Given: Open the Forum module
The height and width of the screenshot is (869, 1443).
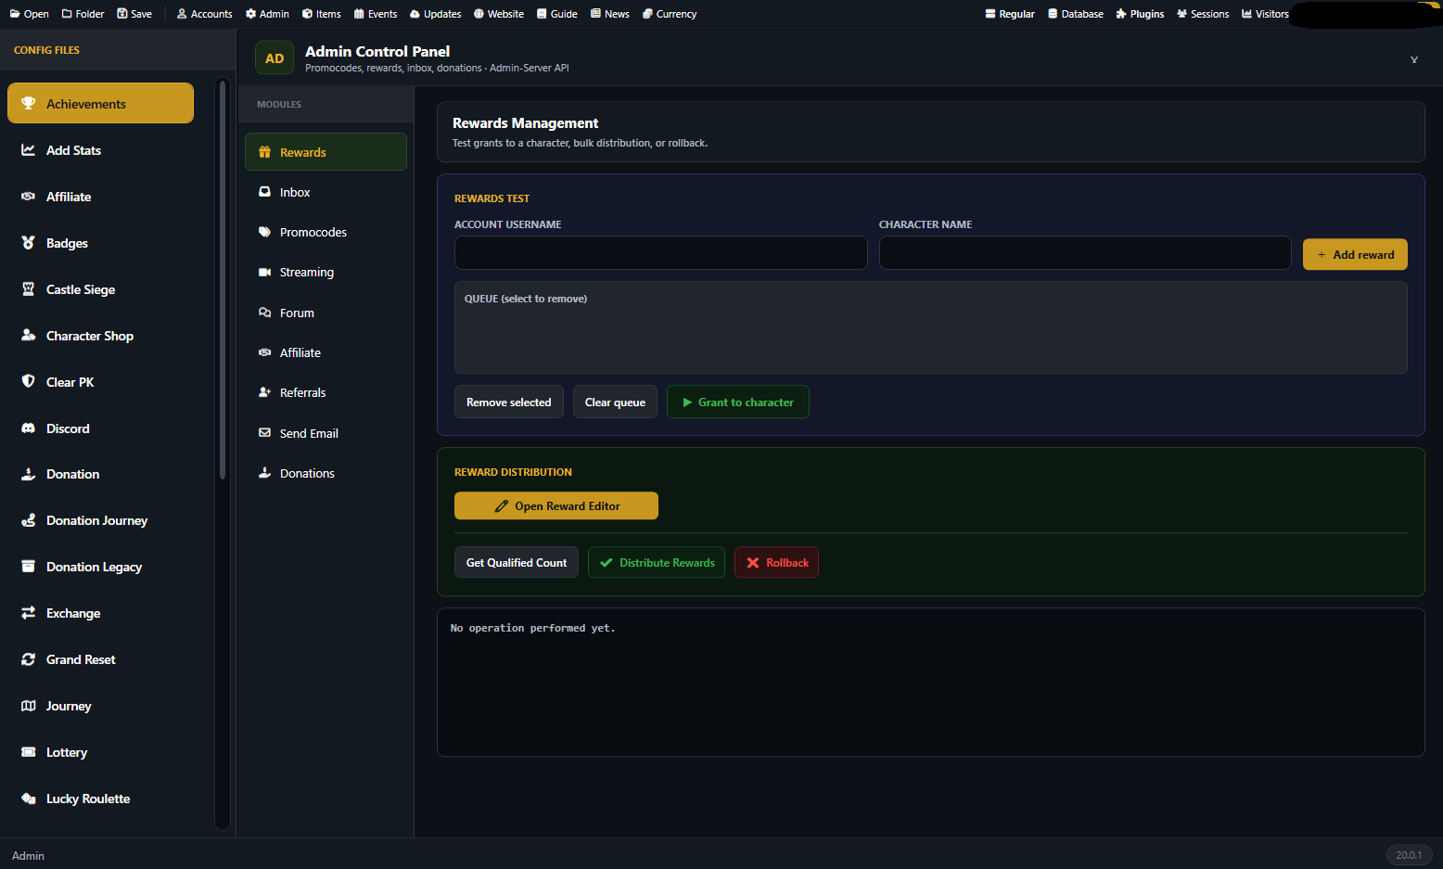Looking at the screenshot, I should pos(326,313).
